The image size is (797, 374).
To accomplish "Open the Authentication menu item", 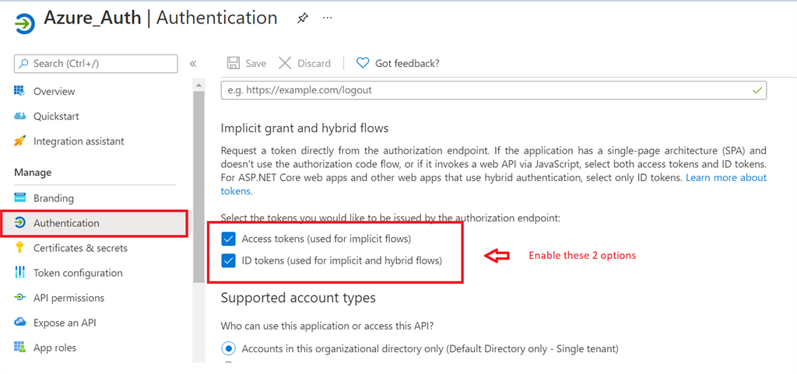I will pyautogui.click(x=66, y=223).
